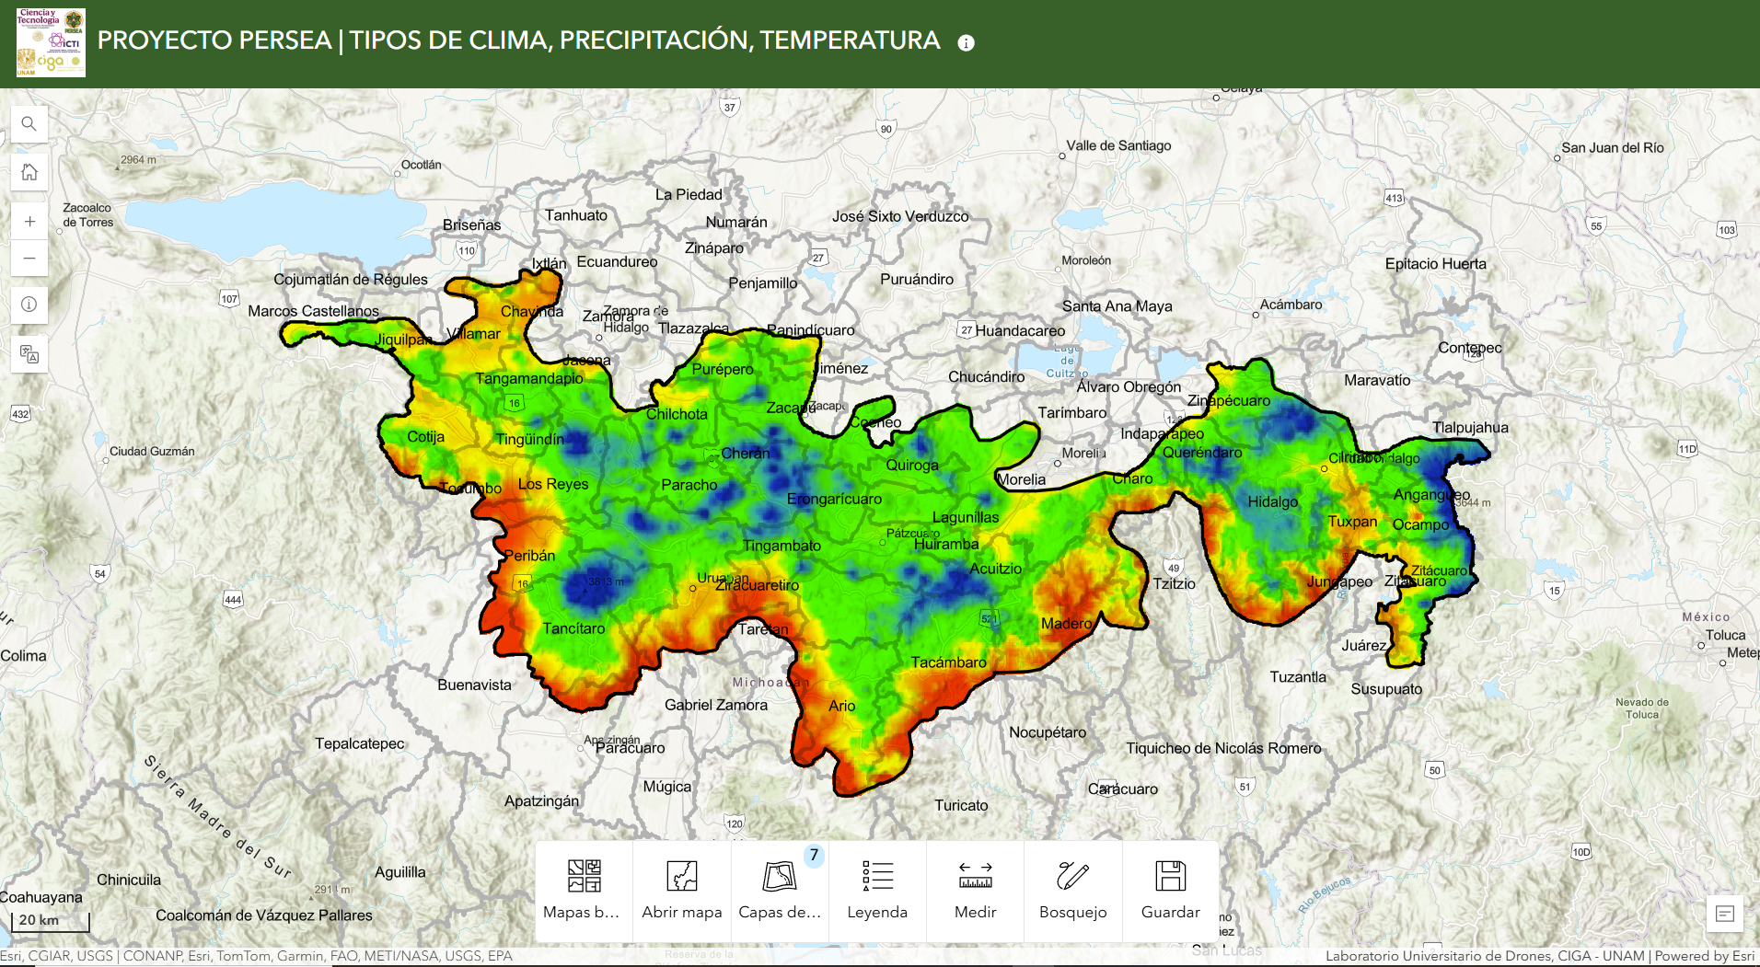Click the Morelia city label on map
Viewport: 1760px width, 967px height.
point(1022,479)
